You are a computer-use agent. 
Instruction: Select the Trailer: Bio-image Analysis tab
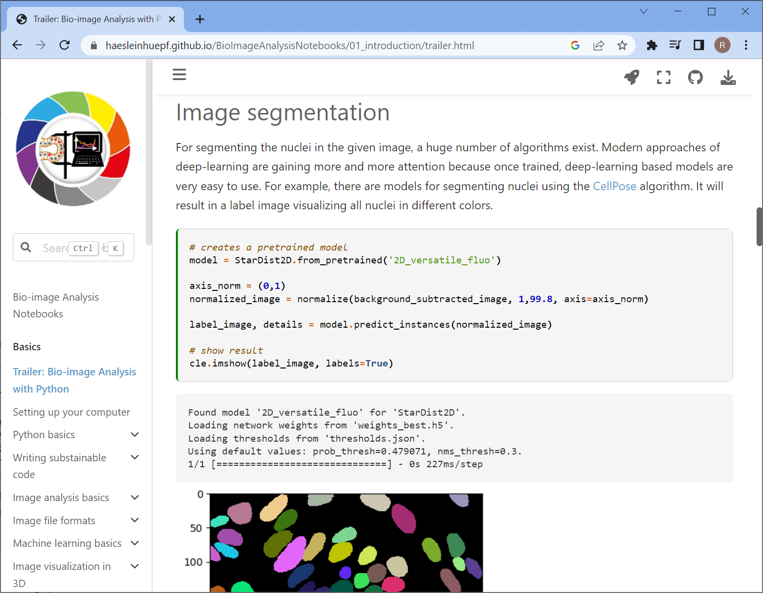93,19
